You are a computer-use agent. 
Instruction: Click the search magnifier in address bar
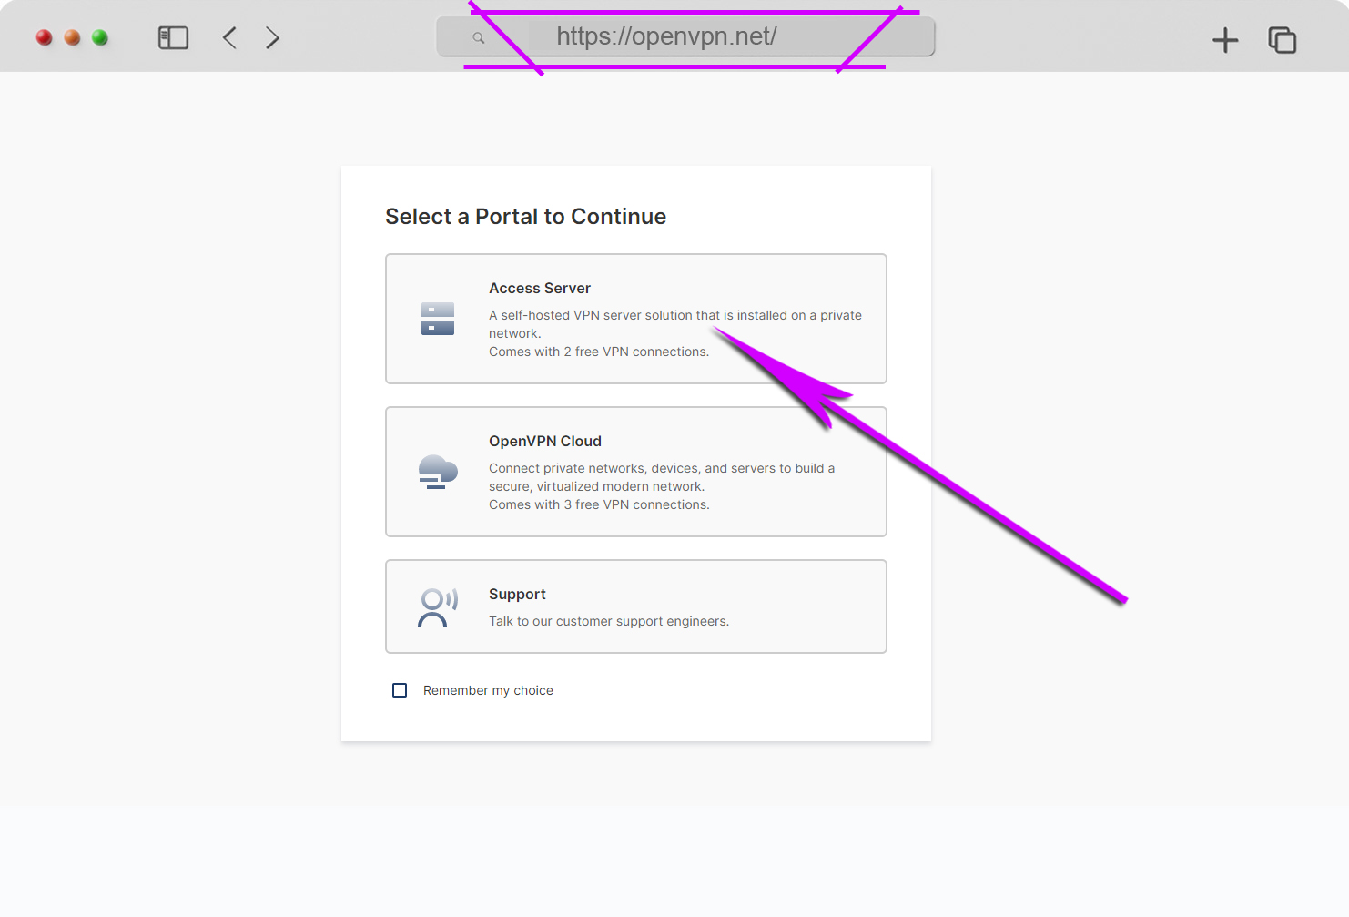coord(479,38)
